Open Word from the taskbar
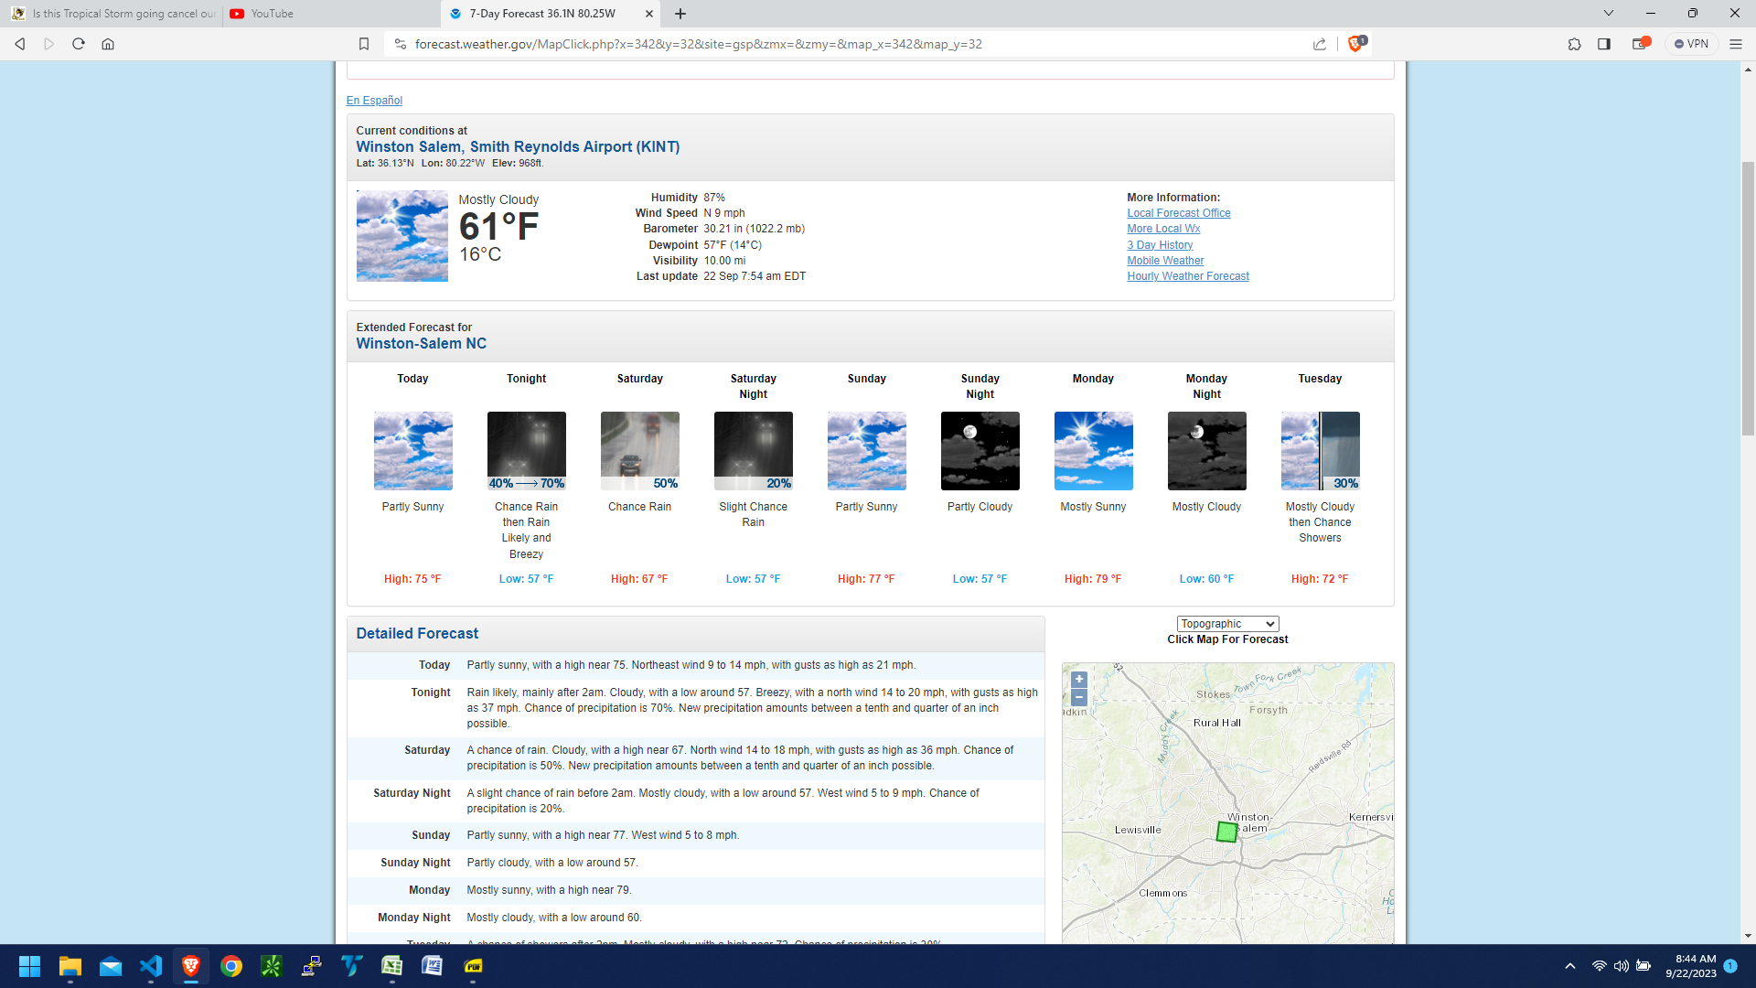This screenshot has width=1756, height=988. point(433,966)
